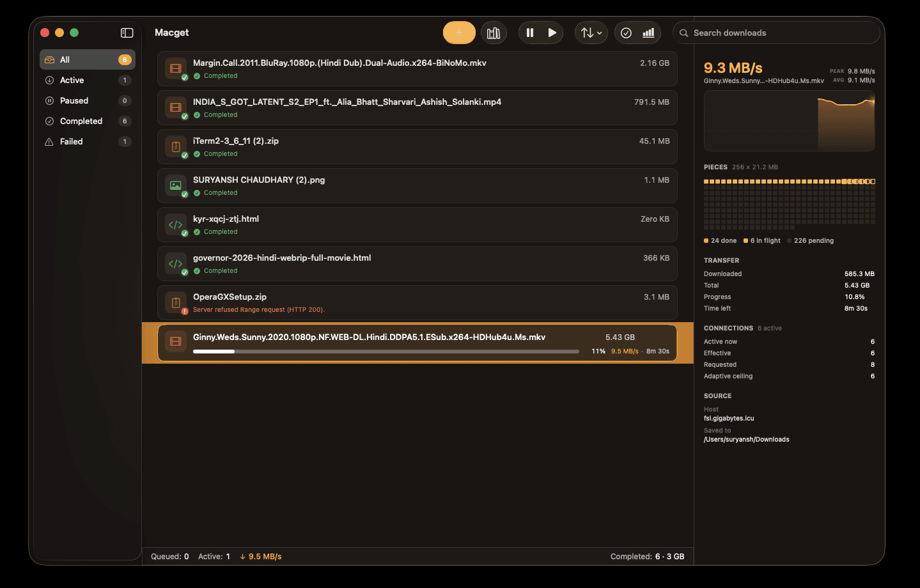The width and height of the screenshot is (920, 588).
Task: Click the 9.3 MB/s speed readout
Action: (x=733, y=68)
